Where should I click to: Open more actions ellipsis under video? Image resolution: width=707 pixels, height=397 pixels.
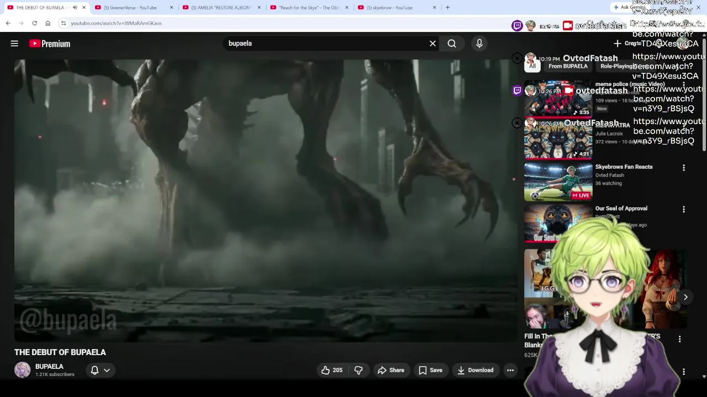click(510, 370)
